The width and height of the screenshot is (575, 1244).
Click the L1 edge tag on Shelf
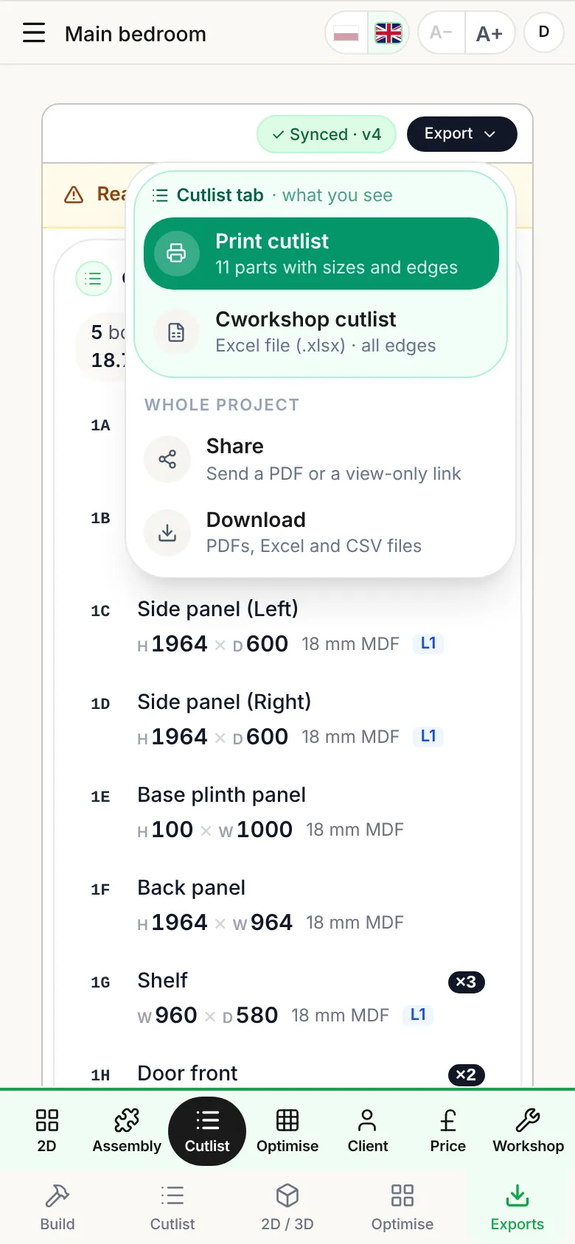pyautogui.click(x=418, y=1015)
